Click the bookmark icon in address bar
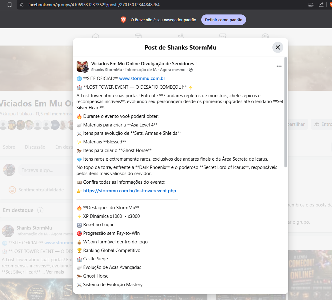Image resolution: width=332 pixels, height=300 pixels. pos(9,5)
